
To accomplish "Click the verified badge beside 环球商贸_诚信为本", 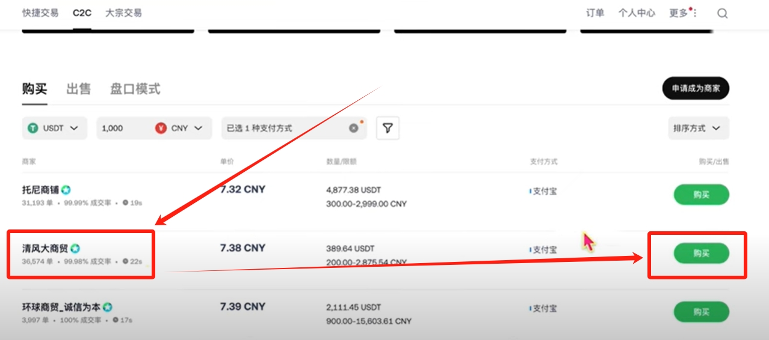I will (x=108, y=307).
